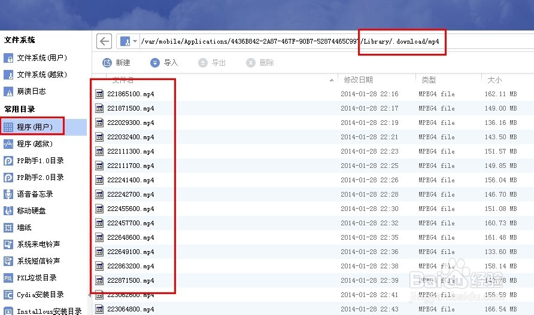Click date 2014-01-28 22:43
The width and height of the screenshot is (534, 315).
coord(369,309)
